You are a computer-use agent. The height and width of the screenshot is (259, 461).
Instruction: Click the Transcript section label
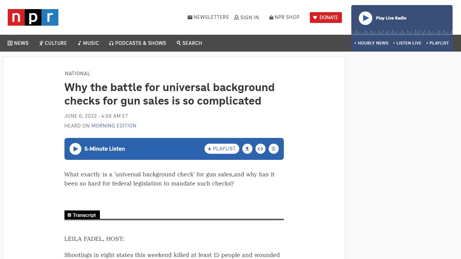coord(82,215)
